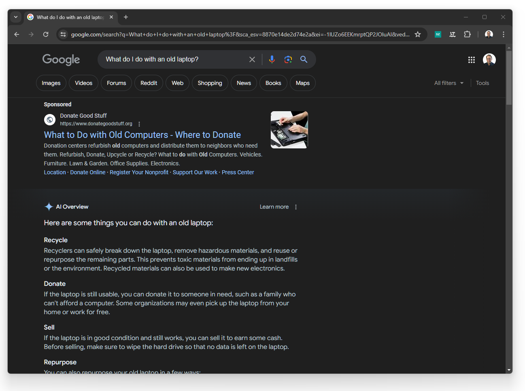The width and height of the screenshot is (525, 391).
Task: Click the 'Recycle' heading
Action: [x=56, y=240]
